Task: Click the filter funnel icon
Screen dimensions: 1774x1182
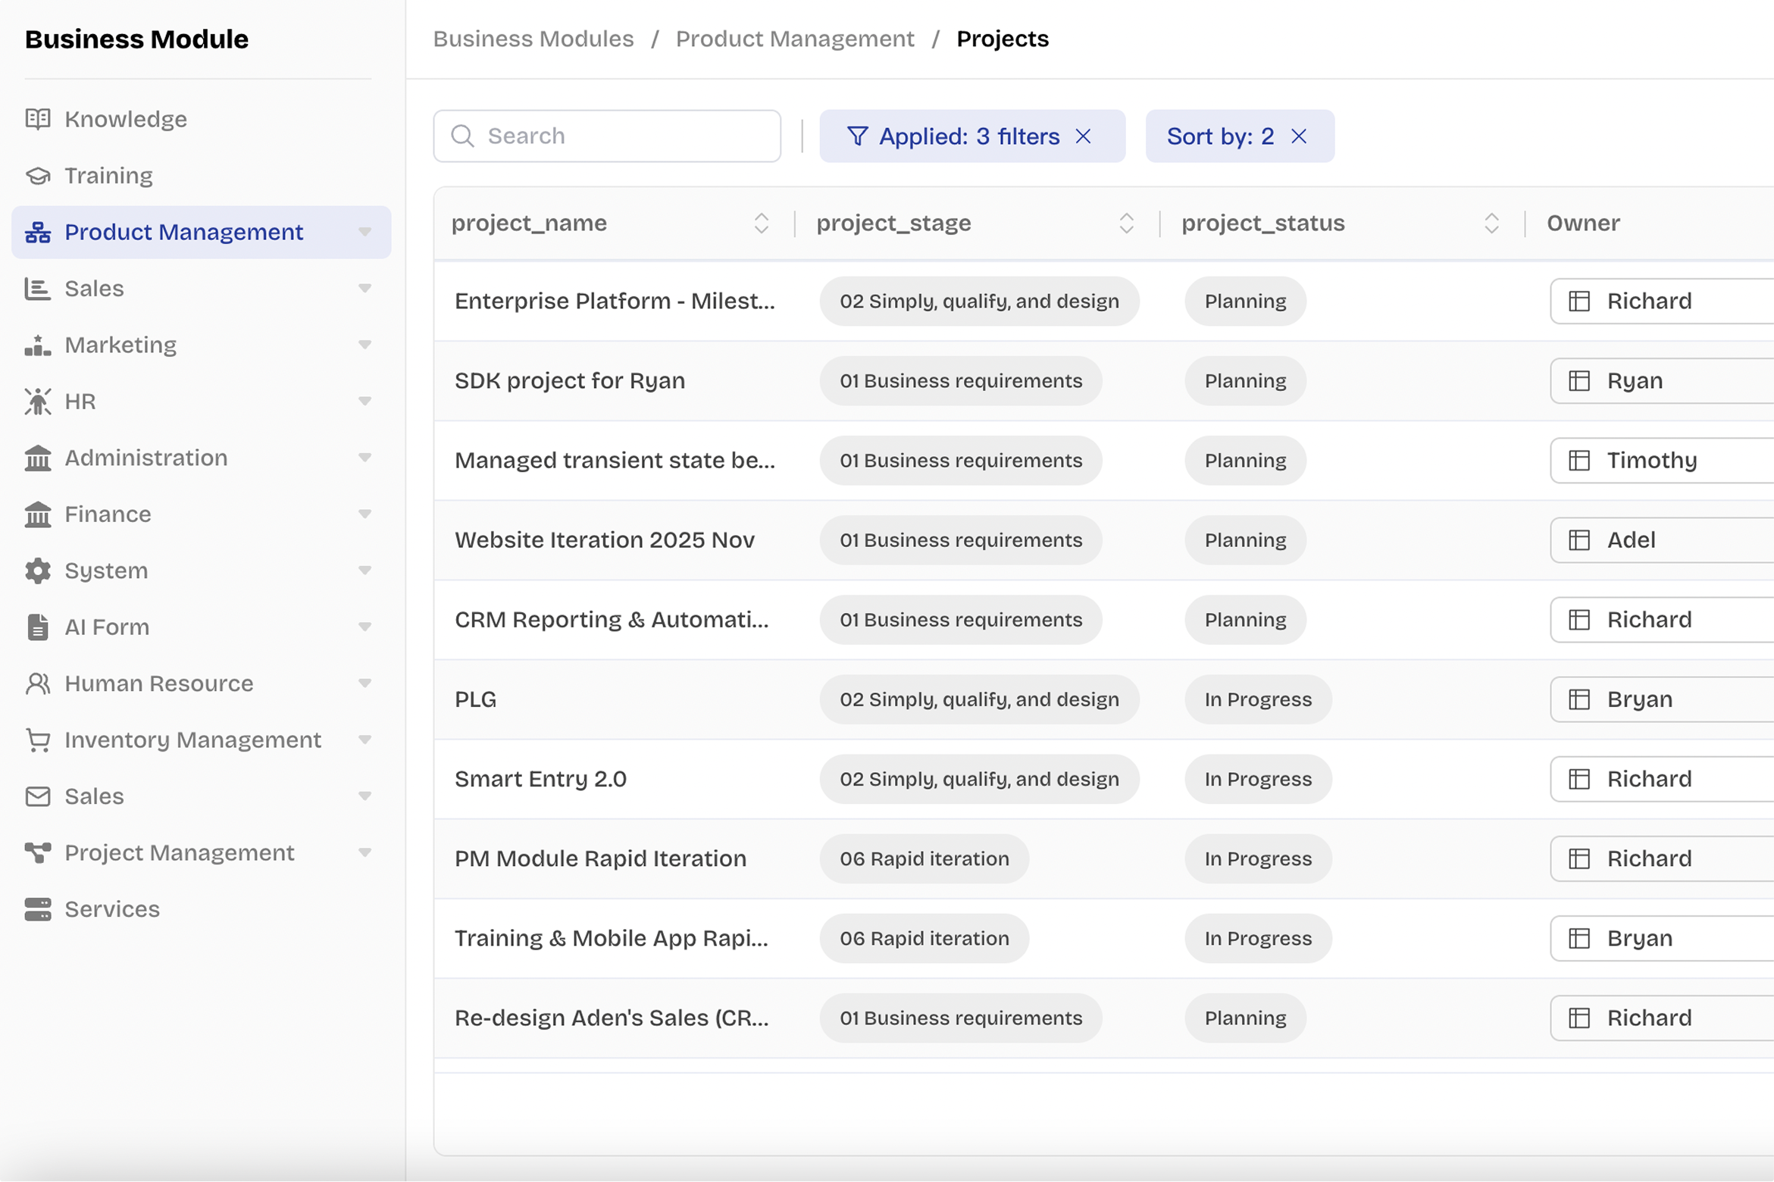Action: pyautogui.click(x=857, y=136)
